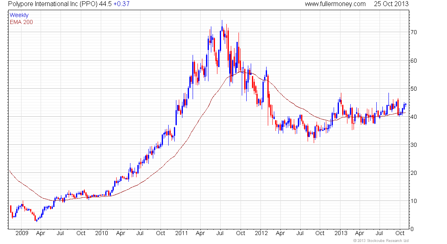The width and height of the screenshot is (447, 244).
Task: Click the 20 price axis label
Action: [413, 173]
